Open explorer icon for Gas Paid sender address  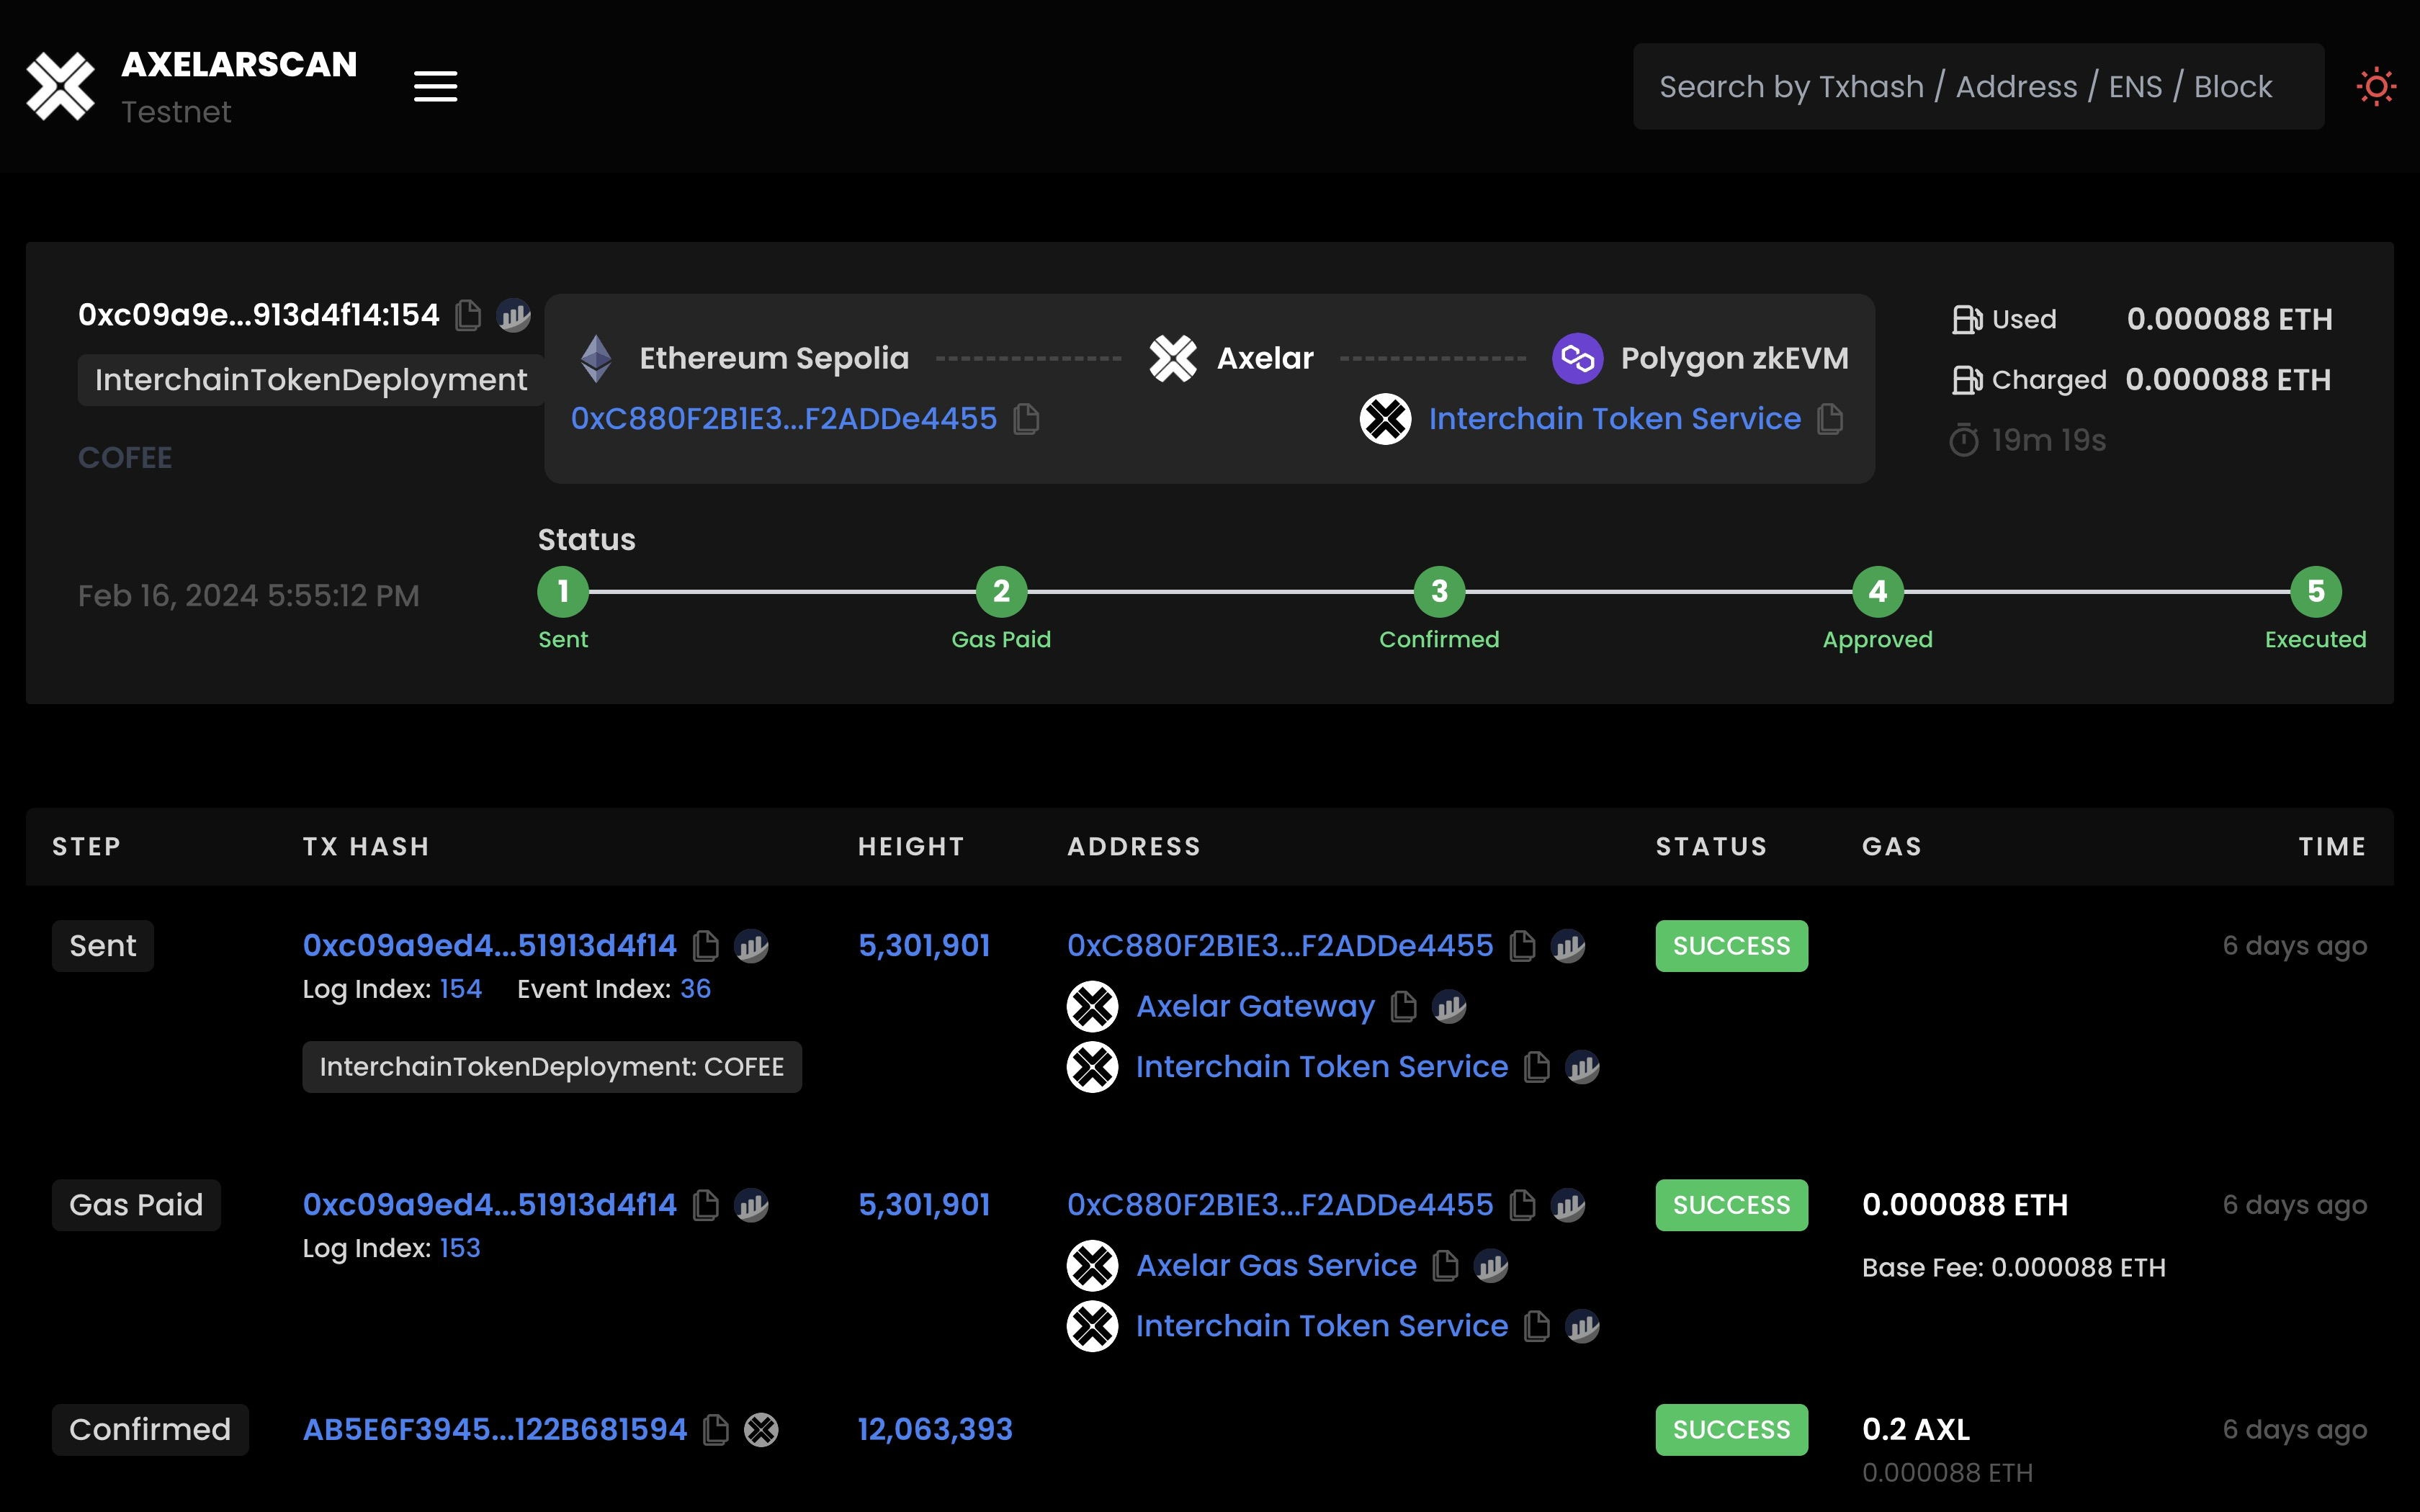(1568, 1205)
